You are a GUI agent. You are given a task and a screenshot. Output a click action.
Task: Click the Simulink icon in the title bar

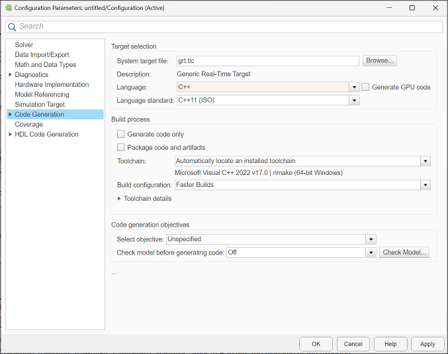tap(7, 8)
